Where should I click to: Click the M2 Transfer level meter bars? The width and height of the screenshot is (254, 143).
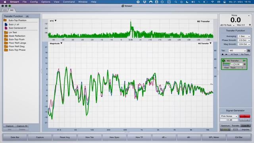click(x=229, y=64)
